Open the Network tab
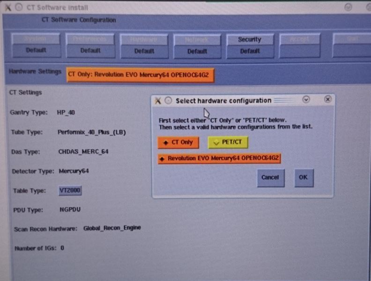This screenshot has height=281, width=371. [x=197, y=39]
